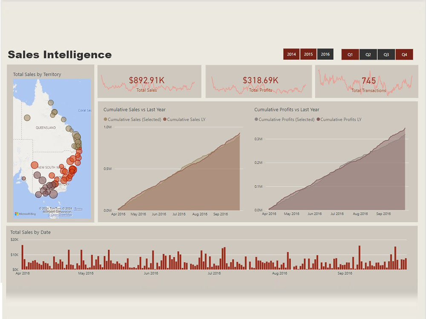
Task: Click the Sales Intelligence heading
Action: [60, 54]
